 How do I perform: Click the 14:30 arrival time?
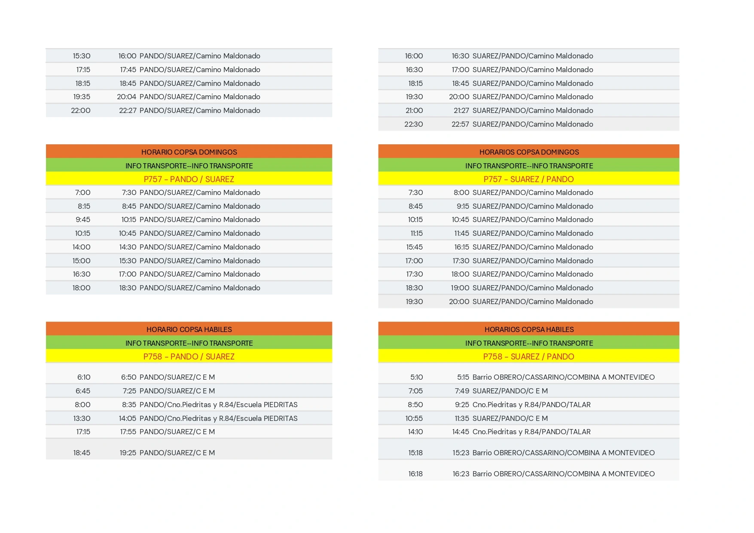[x=128, y=247]
